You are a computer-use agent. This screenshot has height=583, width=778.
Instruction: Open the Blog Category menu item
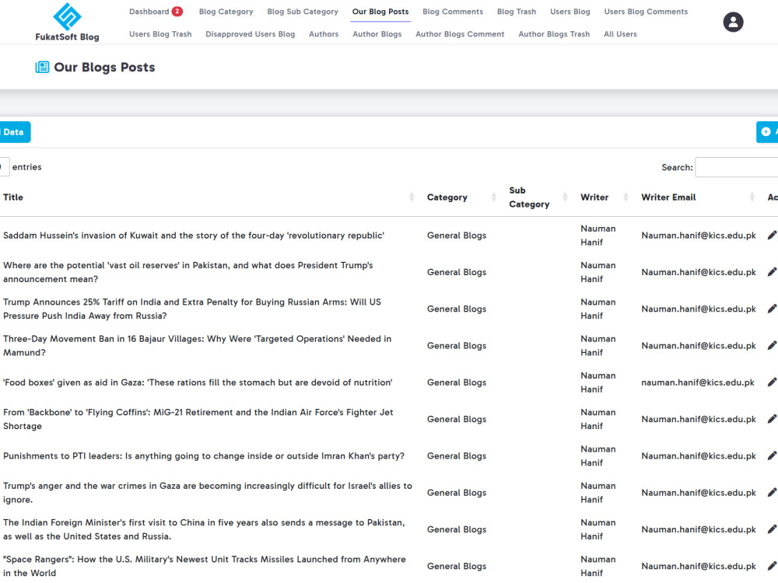pos(226,12)
